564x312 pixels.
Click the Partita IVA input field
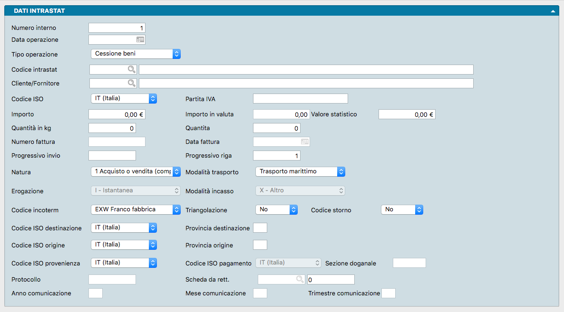click(300, 99)
